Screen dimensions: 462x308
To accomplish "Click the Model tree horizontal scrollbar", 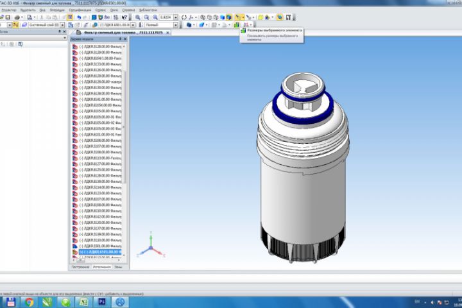I will pyautogui.click(x=80, y=260).
